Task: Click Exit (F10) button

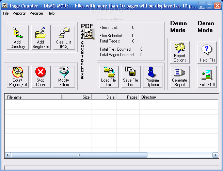Action: click(x=207, y=77)
